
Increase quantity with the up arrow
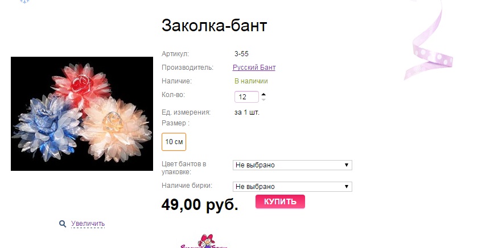263,94
